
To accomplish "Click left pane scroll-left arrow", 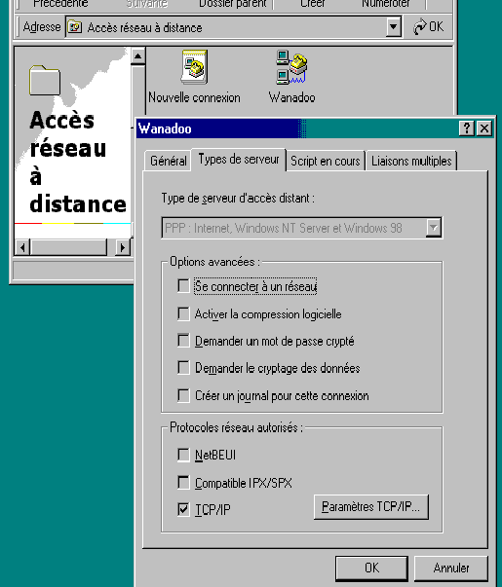I will 22,247.
